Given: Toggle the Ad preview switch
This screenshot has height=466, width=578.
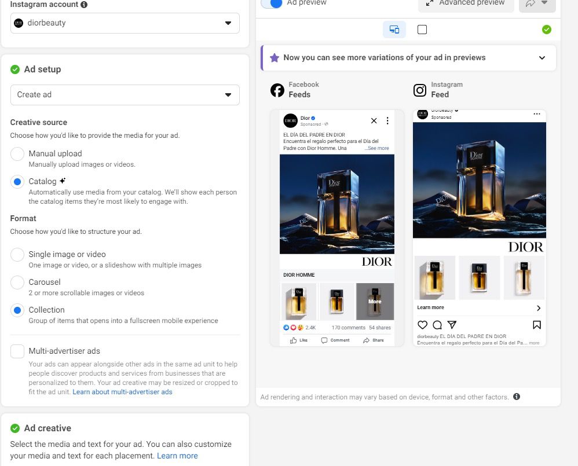Looking at the screenshot, I should coord(272,3).
